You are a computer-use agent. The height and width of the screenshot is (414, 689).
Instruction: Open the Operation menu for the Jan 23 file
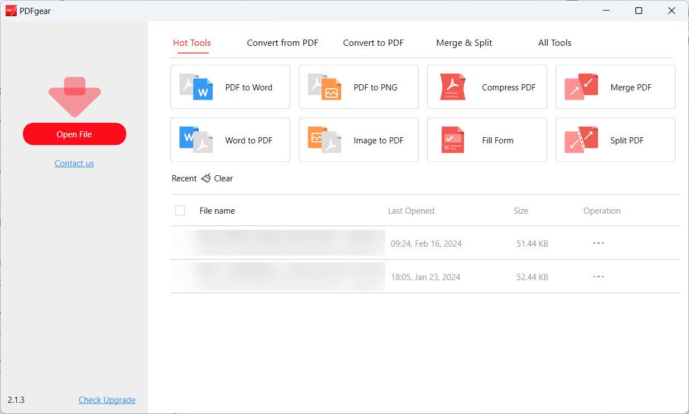coord(598,277)
